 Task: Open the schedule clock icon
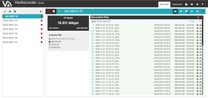(x=192, y=11)
